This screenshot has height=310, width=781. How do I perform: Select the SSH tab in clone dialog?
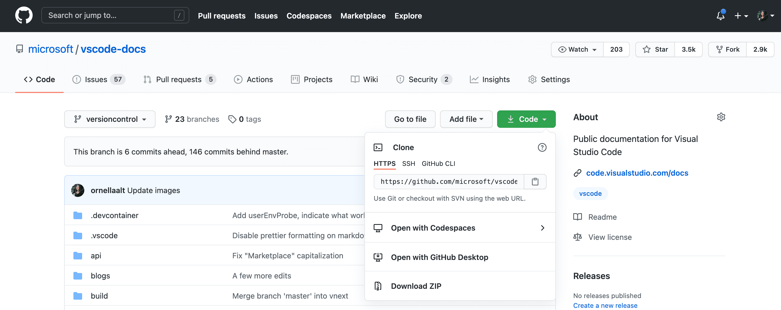pos(408,163)
